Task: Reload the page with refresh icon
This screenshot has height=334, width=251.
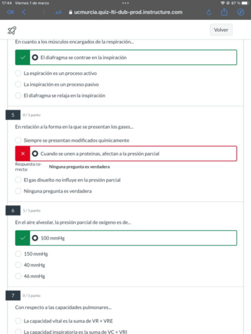Action: click(209, 12)
